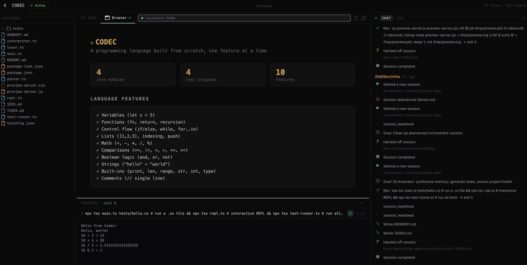This screenshot has height=265, width=527.
Task: Click pencil icon beside 'Wrote TASKS.md'
Action: click(378, 233)
